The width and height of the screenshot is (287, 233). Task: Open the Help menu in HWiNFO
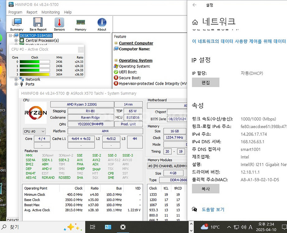point(68,12)
